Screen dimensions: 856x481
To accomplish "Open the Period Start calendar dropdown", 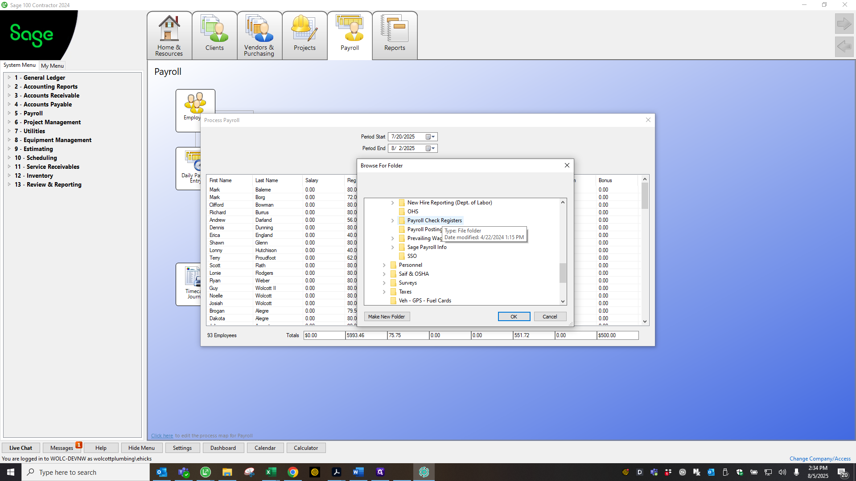I will pos(430,137).
